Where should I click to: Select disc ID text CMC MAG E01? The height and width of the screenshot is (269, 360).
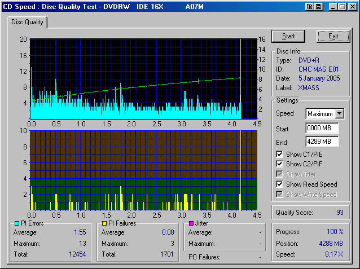318,69
